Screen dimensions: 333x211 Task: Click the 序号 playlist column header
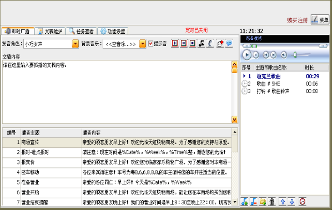point(248,68)
